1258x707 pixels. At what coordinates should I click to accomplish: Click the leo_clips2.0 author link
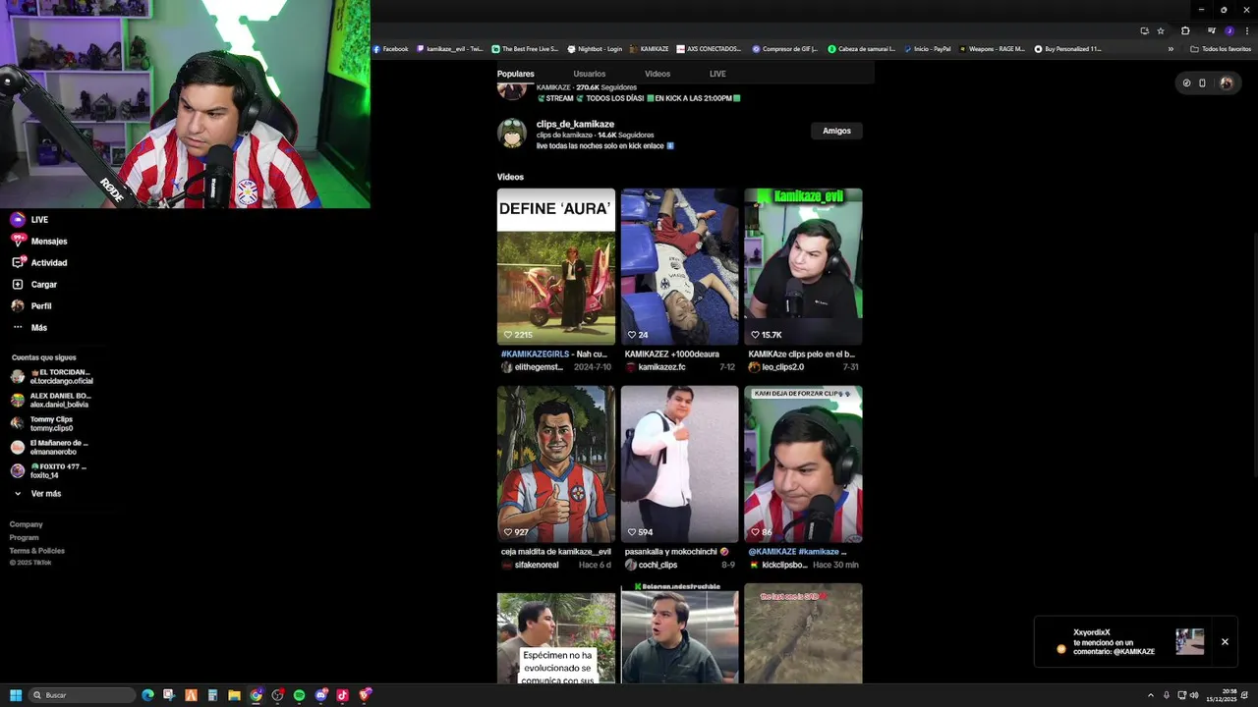[x=782, y=367]
